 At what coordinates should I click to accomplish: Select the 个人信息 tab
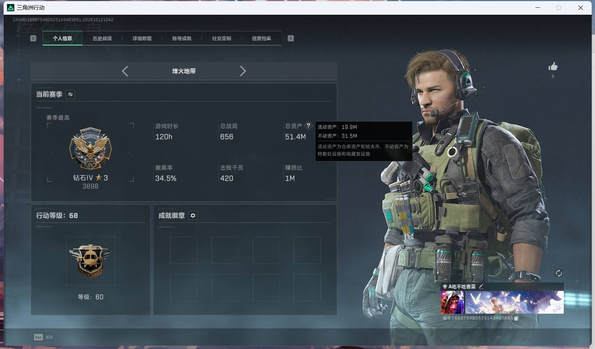point(62,38)
